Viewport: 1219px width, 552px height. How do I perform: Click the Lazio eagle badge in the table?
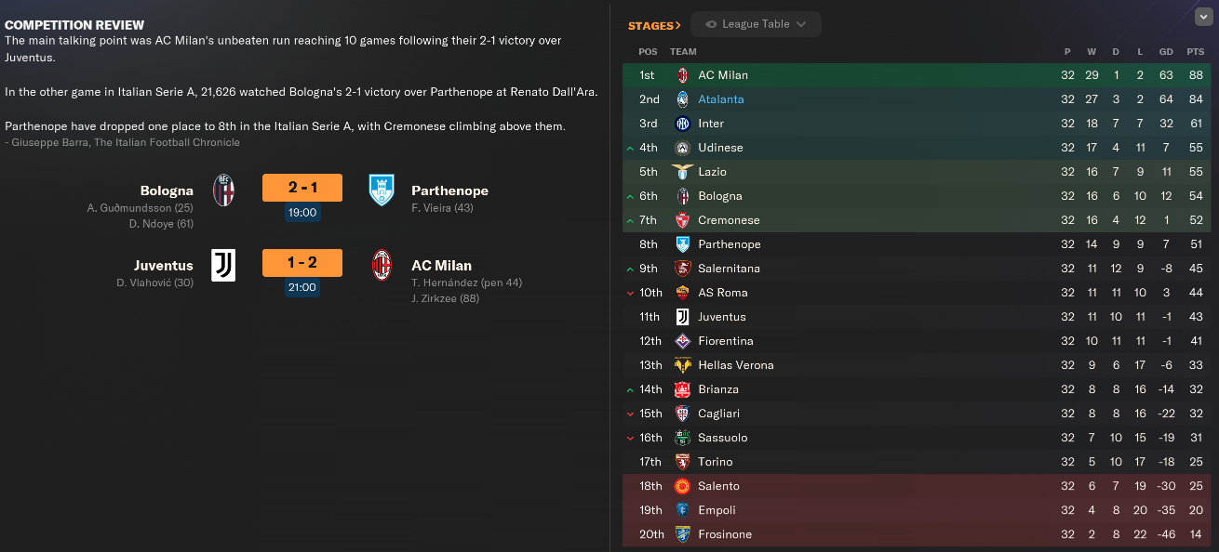click(x=682, y=172)
